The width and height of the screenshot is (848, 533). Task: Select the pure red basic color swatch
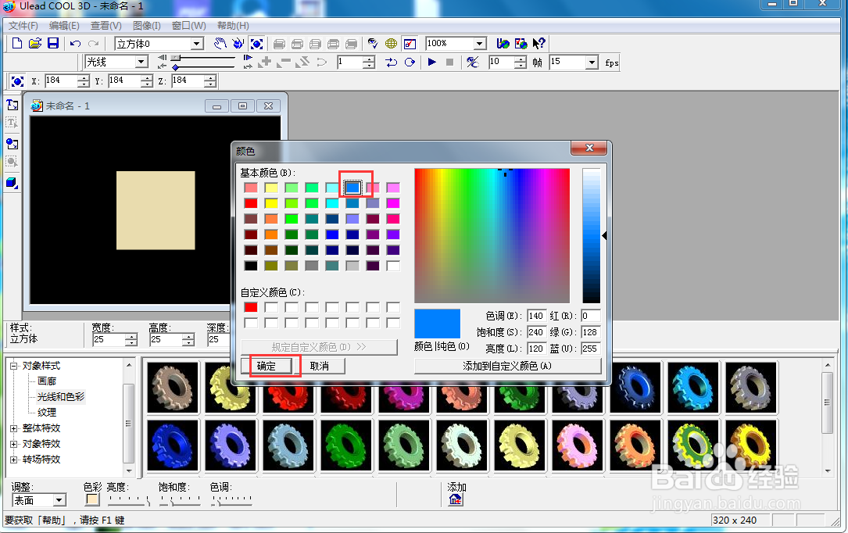[x=251, y=203]
